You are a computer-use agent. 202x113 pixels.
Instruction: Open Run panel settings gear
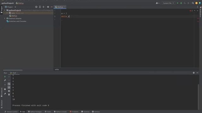[193, 73]
